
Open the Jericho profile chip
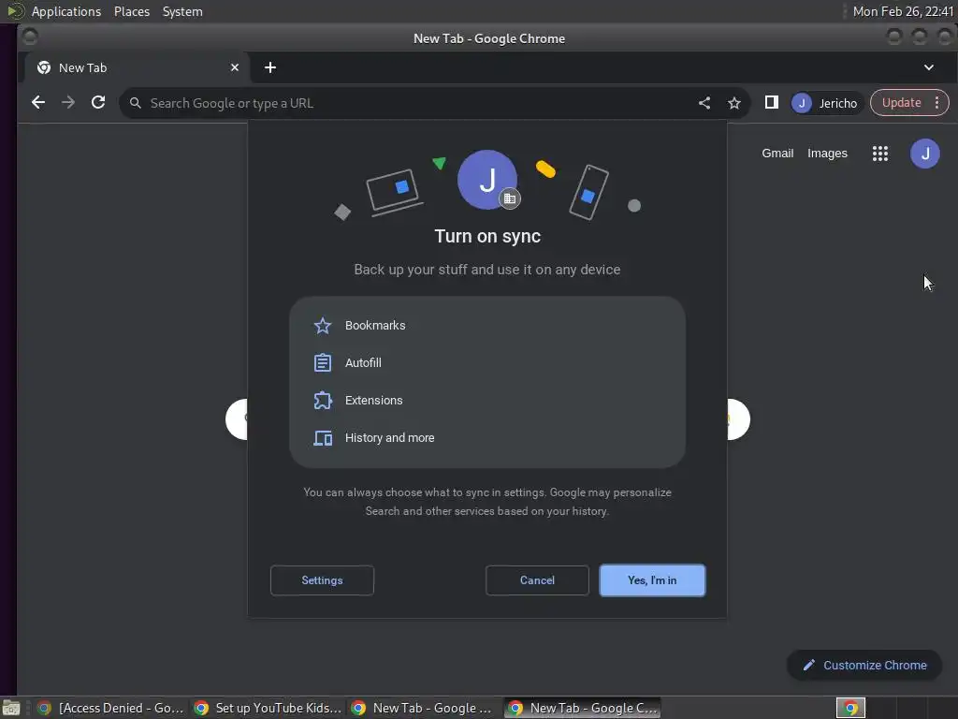tap(825, 103)
